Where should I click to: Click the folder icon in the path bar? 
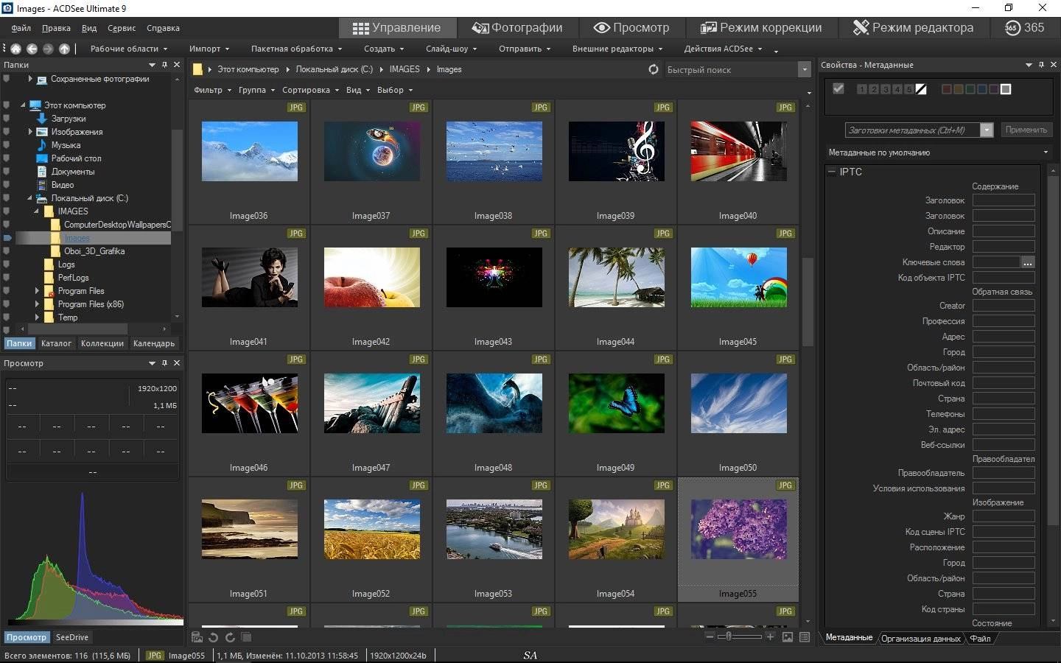[x=197, y=69]
